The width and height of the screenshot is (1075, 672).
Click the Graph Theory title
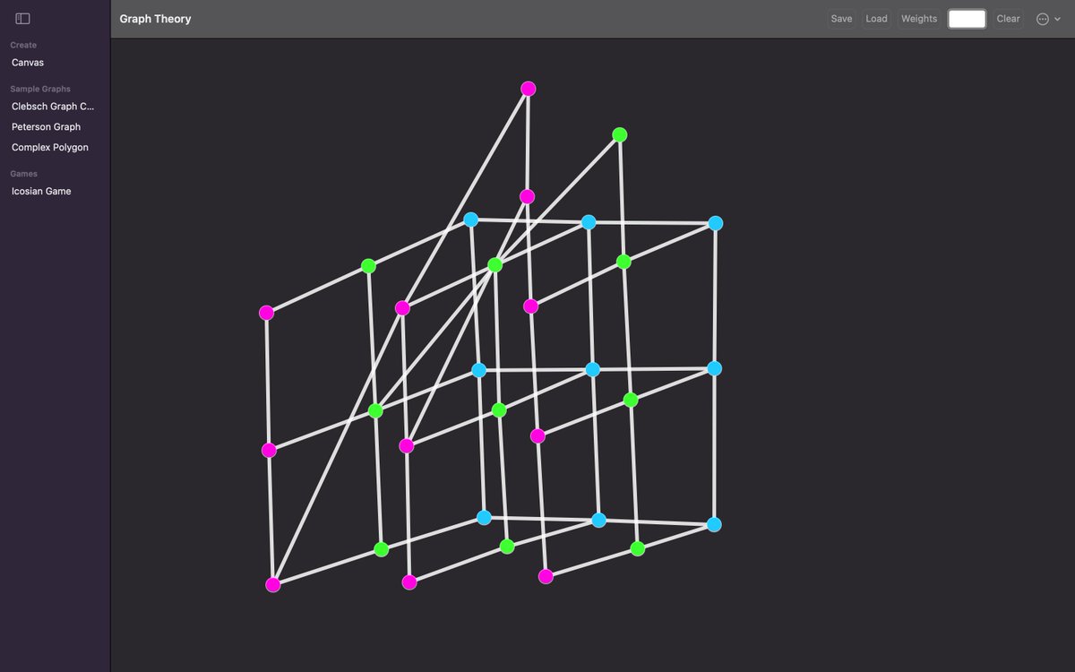click(155, 18)
